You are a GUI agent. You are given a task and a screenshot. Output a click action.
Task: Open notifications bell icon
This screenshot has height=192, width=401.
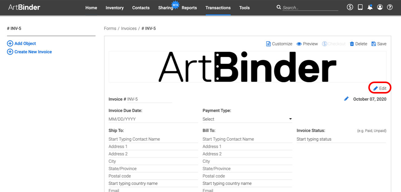pyautogui.click(x=370, y=7)
